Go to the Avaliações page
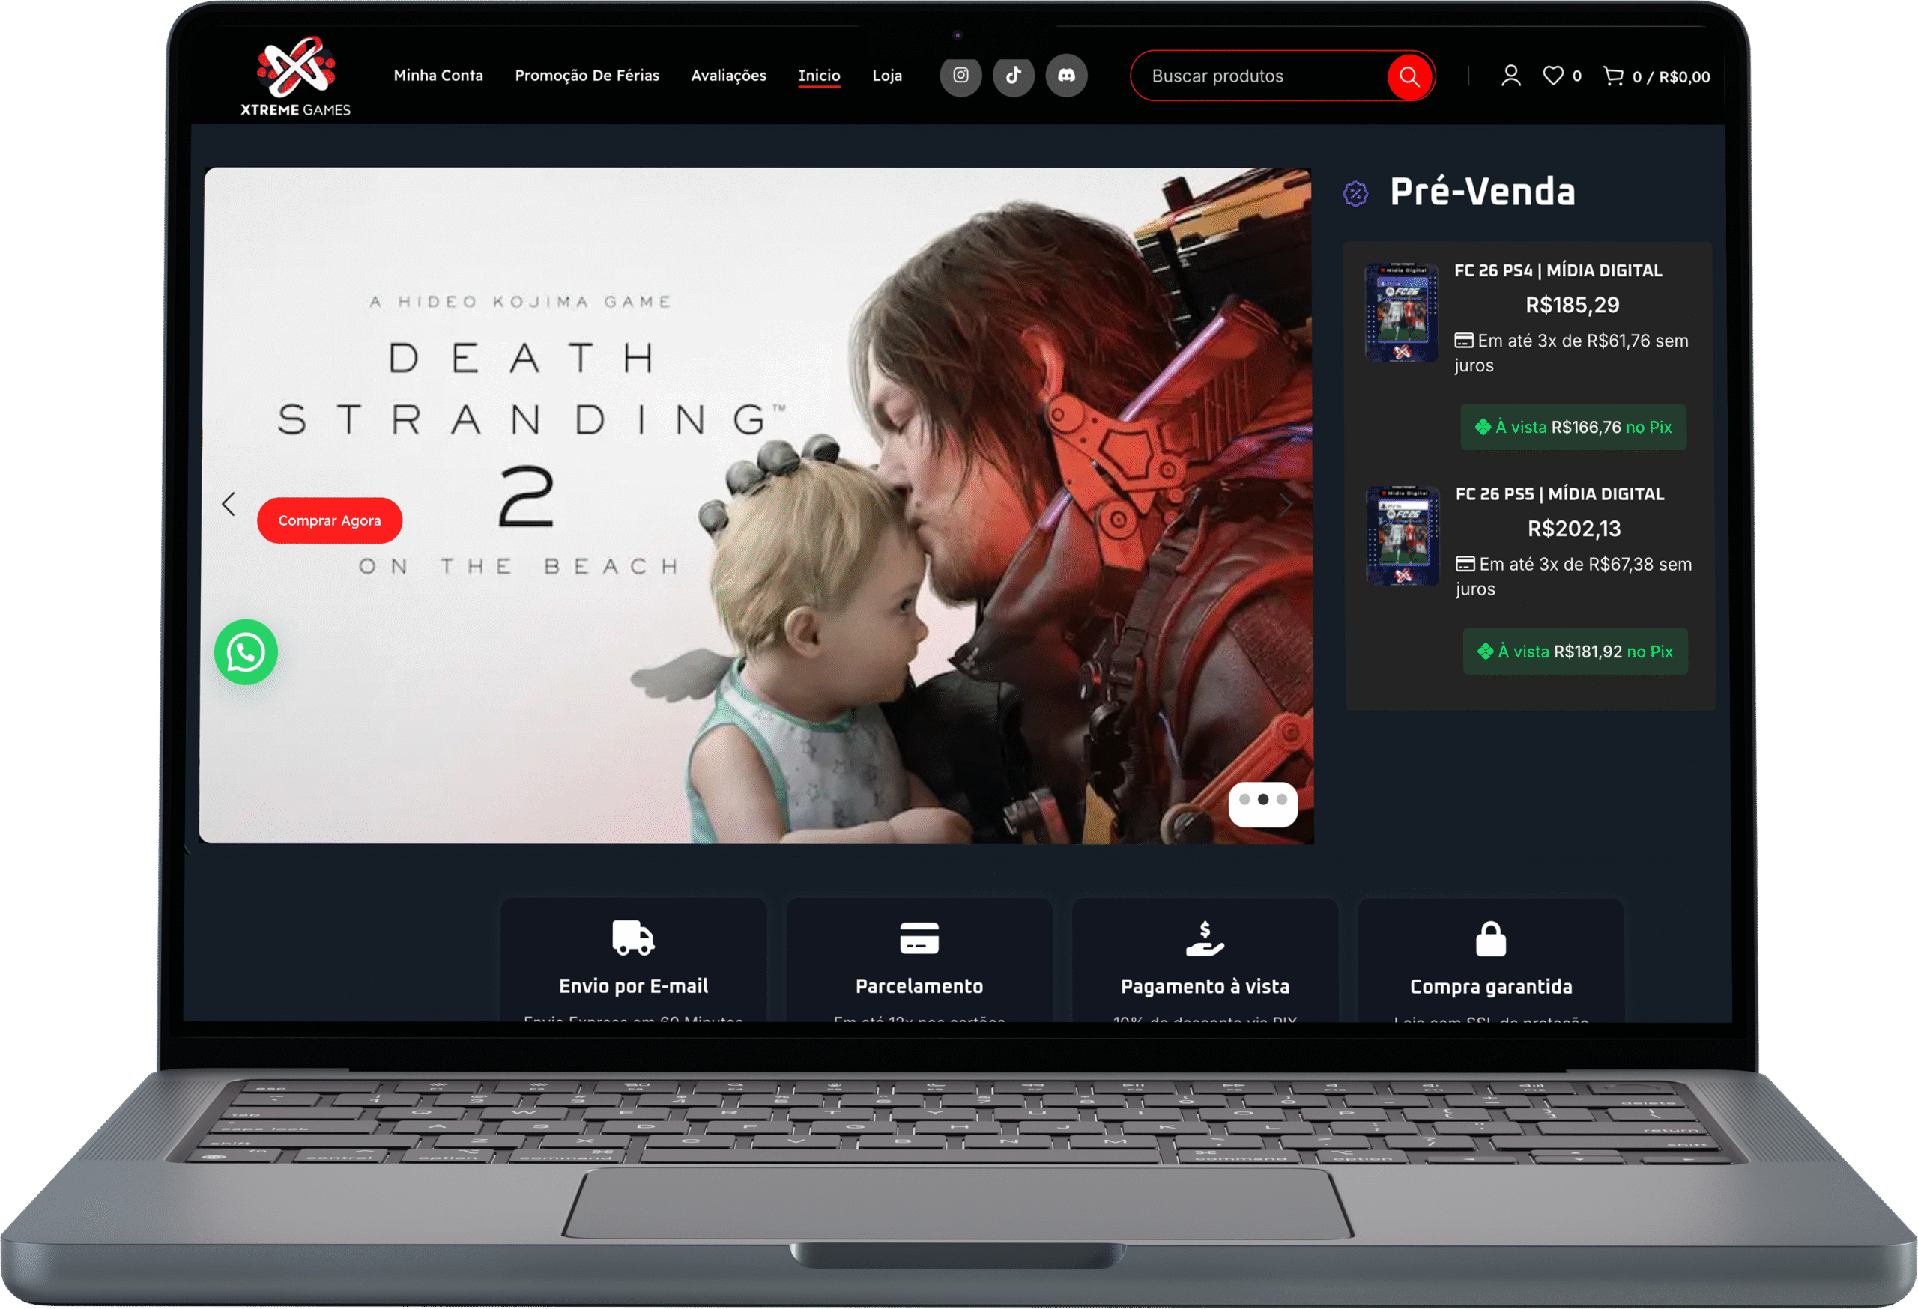 [x=728, y=76]
